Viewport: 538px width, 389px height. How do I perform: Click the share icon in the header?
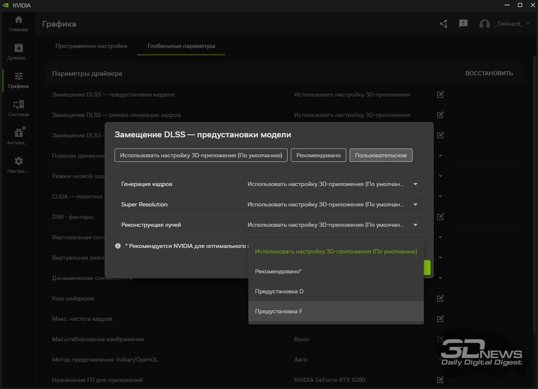pos(443,24)
